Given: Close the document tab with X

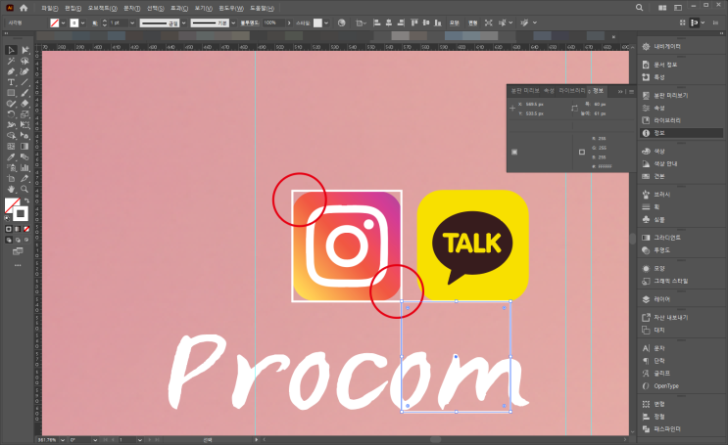Looking at the screenshot, I should click(x=613, y=36).
